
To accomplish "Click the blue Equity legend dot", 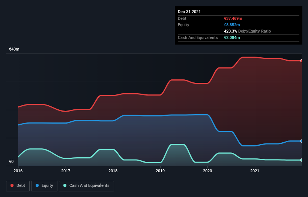I will 37,185.
